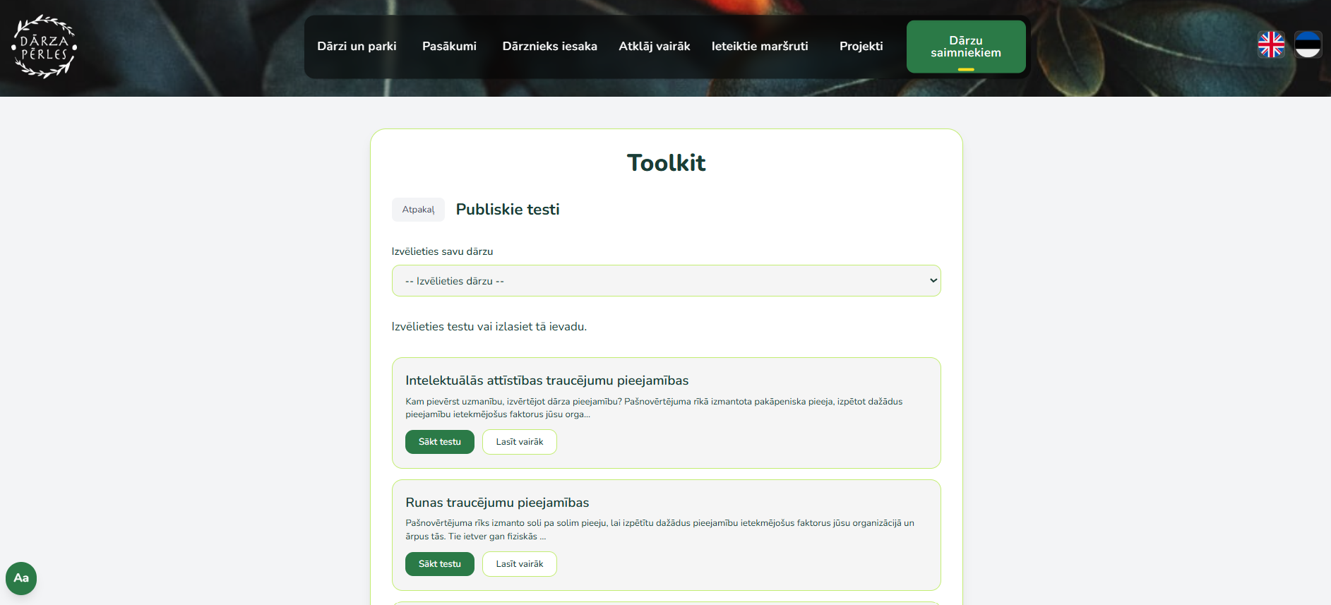This screenshot has height=605, width=1331.
Task: Start the intellectual disability accessibility test
Action: [439, 442]
